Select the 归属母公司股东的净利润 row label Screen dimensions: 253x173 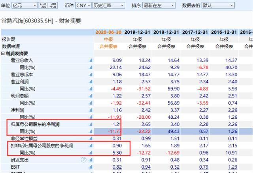(x=35, y=124)
